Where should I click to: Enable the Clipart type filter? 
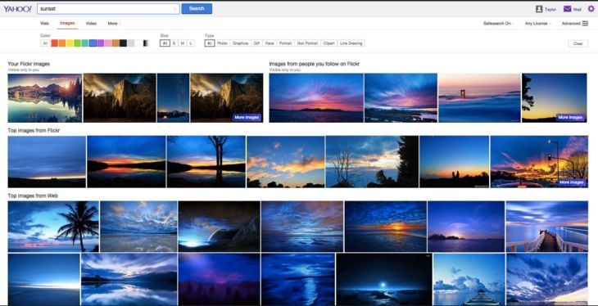click(328, 43)
